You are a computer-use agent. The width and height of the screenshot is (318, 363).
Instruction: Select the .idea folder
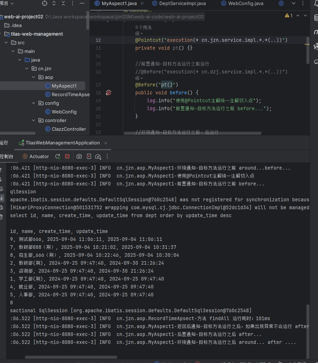pyautogui.click(x=13, y=25)
